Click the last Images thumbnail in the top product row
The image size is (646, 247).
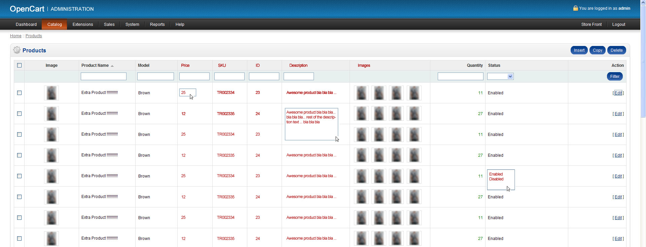coord(414,93)
